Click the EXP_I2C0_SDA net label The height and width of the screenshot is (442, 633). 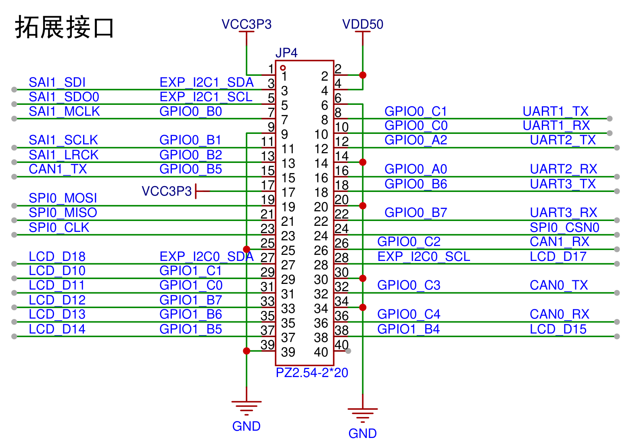pyautogui.click(x=207, y=256)
